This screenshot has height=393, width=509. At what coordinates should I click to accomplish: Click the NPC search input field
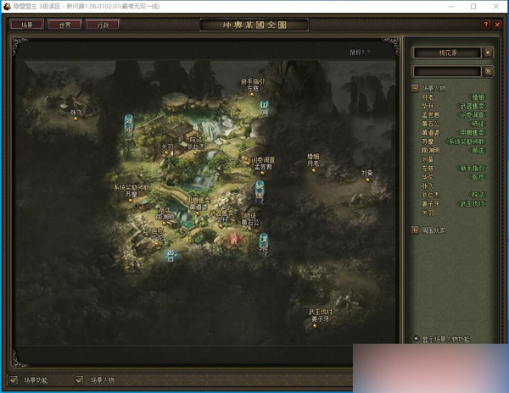[x=446, y=72]
